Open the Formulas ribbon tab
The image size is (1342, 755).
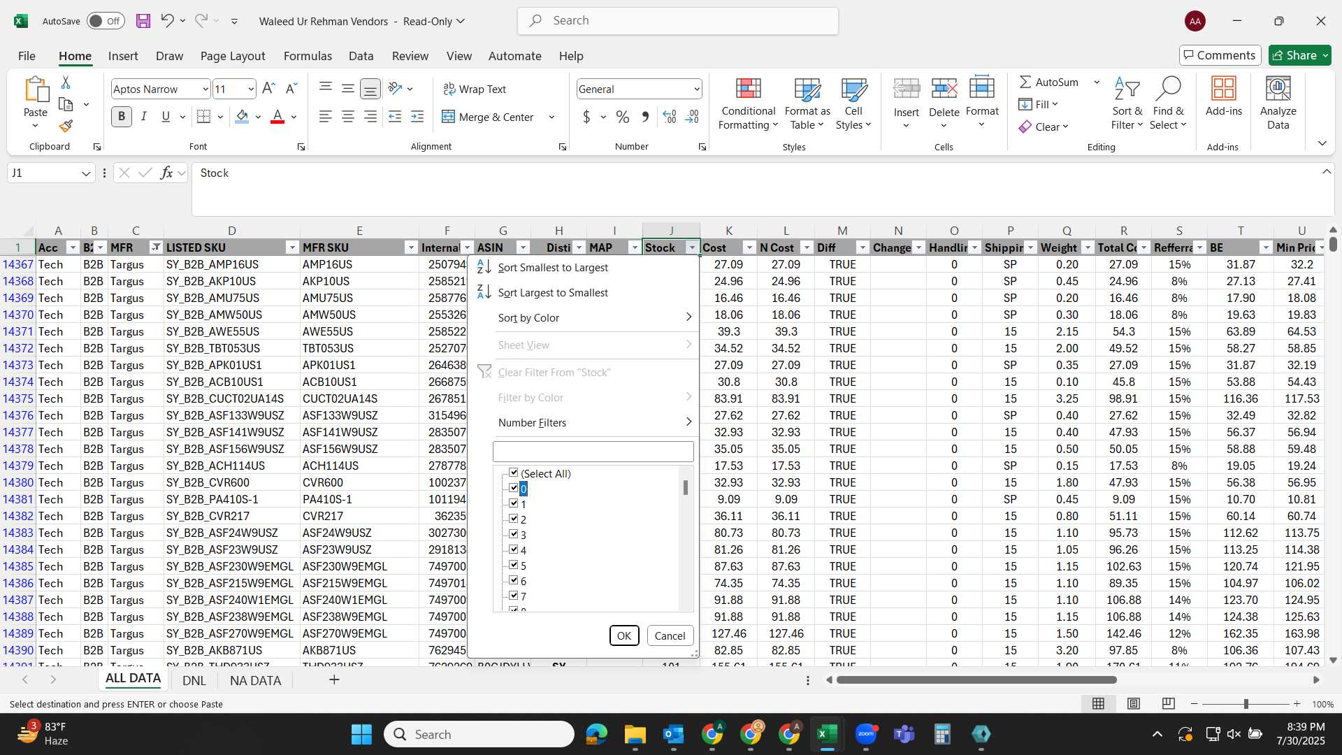[x=308, y=56]
